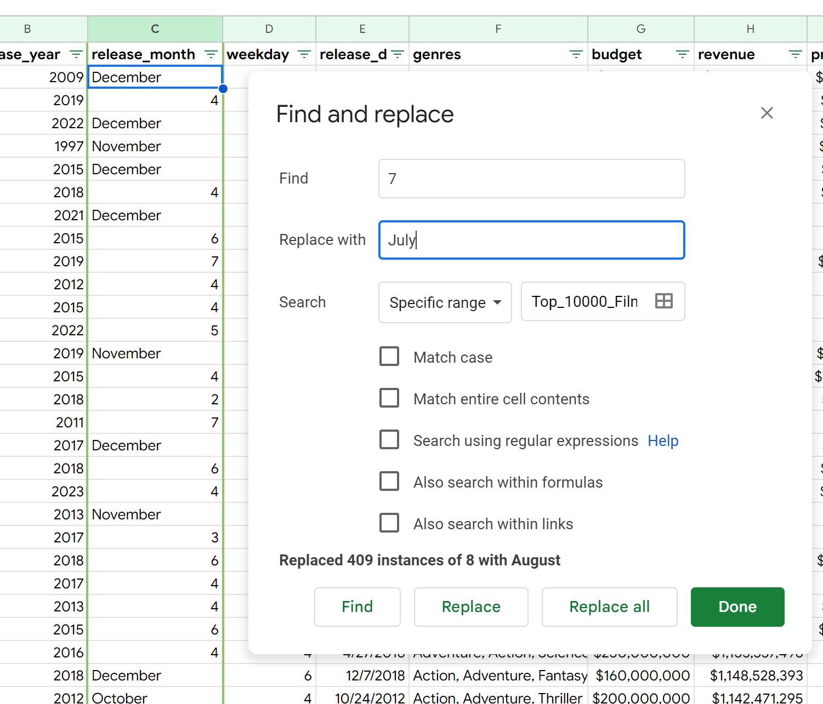Click the green Done button

[737, 606]
